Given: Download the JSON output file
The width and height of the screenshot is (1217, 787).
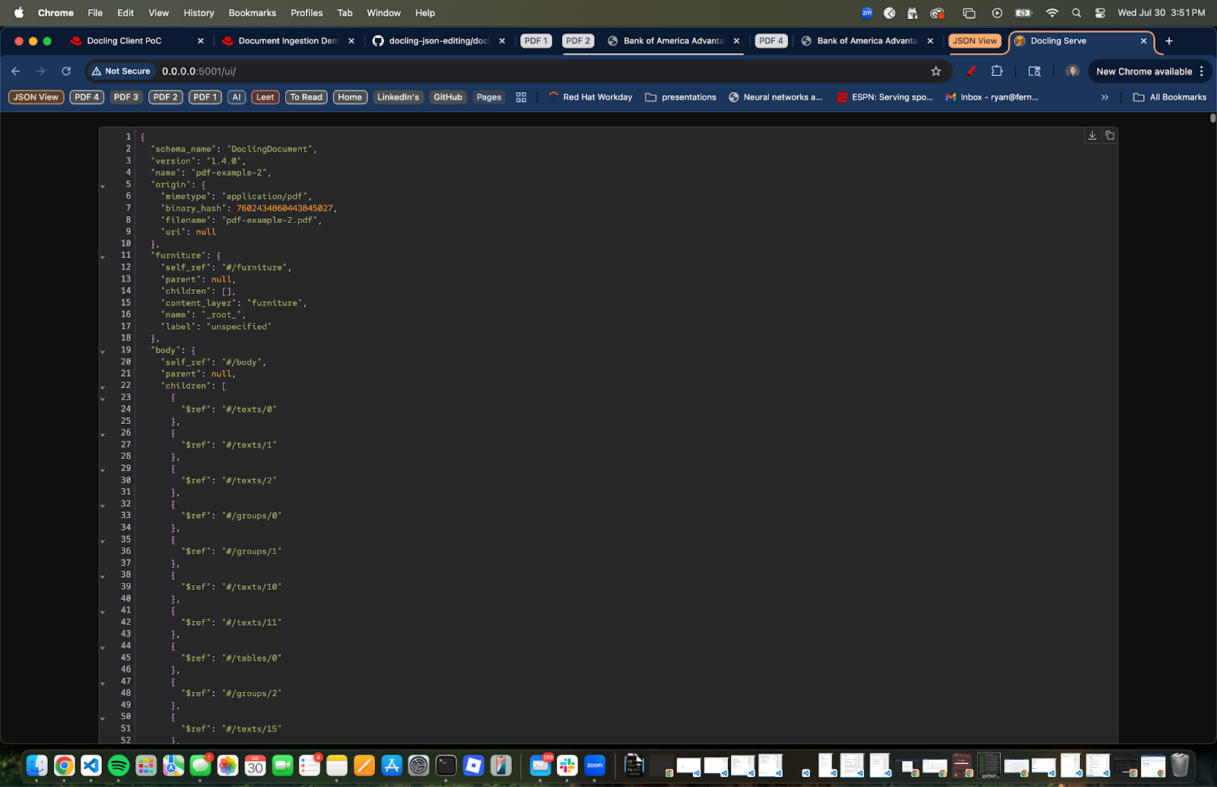Looking at the screenshot, I should (x=1092, y=135).
